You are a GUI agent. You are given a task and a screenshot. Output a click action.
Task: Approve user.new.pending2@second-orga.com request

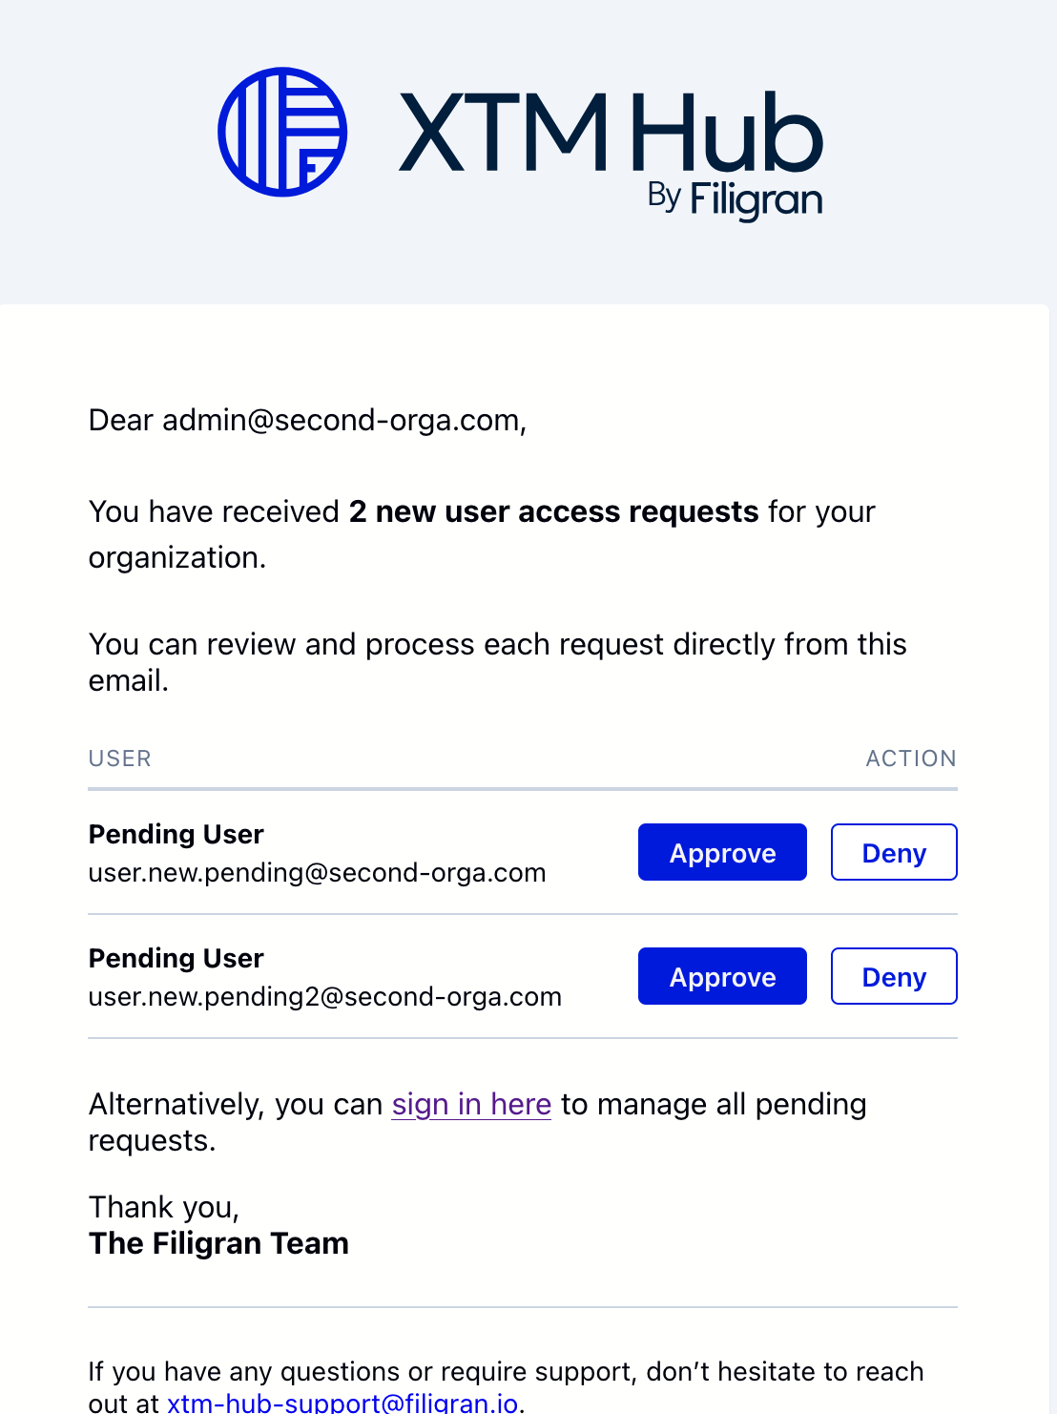722,976
